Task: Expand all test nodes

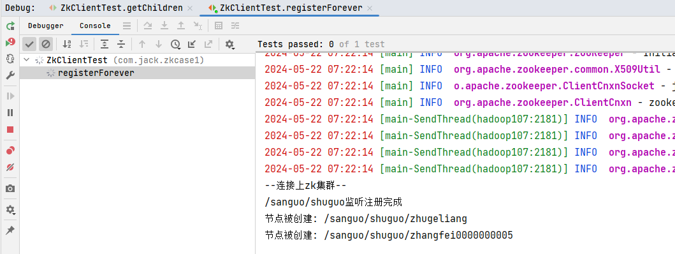Action: pyautogui.click(x=105, y=44)
